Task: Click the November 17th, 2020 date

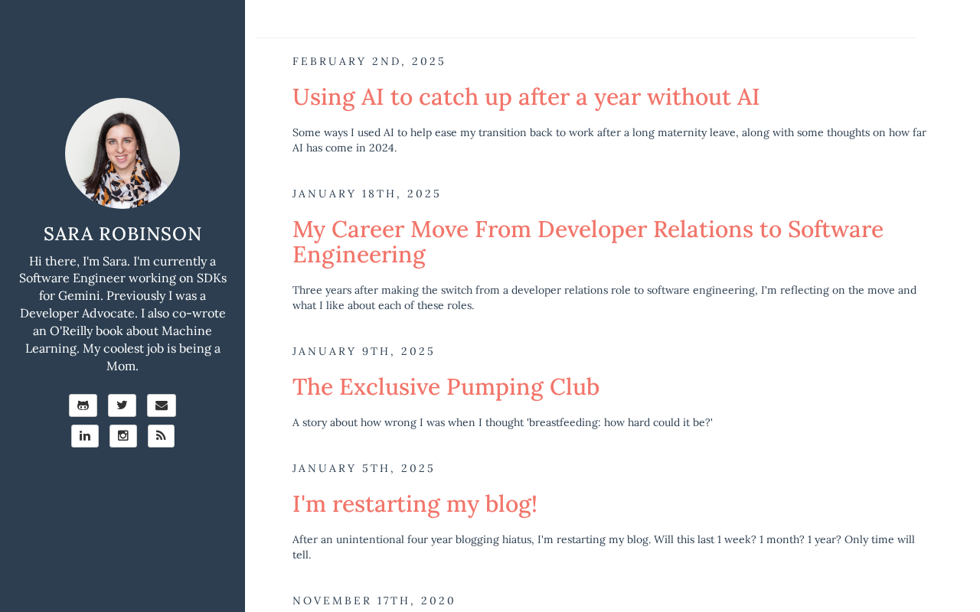Action: point(374,601)
